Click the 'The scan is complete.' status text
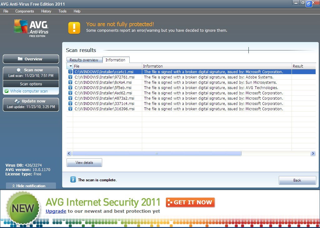Screen dimensions: 320x228 (x=97, y=180)
